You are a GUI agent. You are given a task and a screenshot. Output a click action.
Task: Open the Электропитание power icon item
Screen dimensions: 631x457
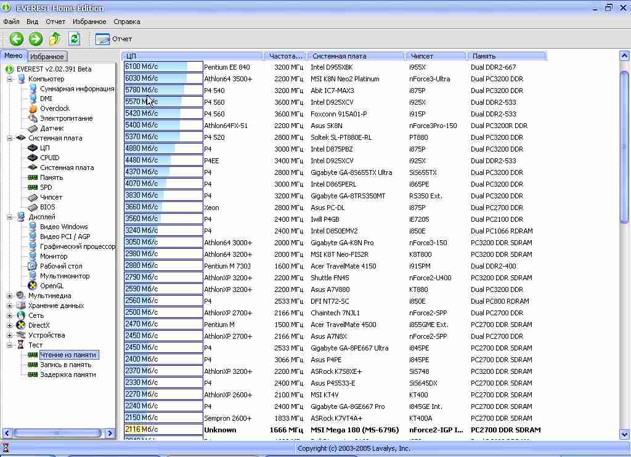coord(66,118)
